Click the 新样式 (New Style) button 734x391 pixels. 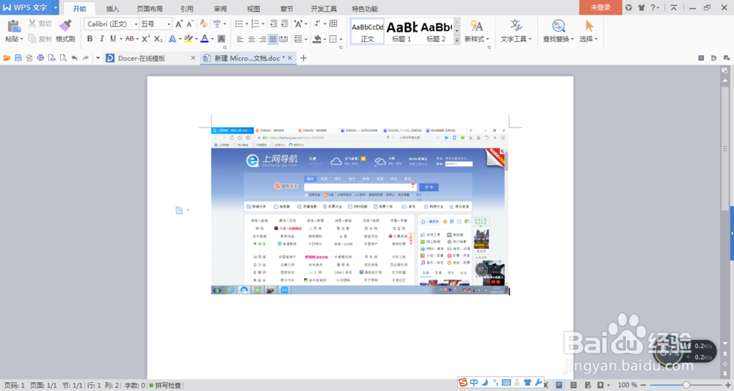point(476,31)
